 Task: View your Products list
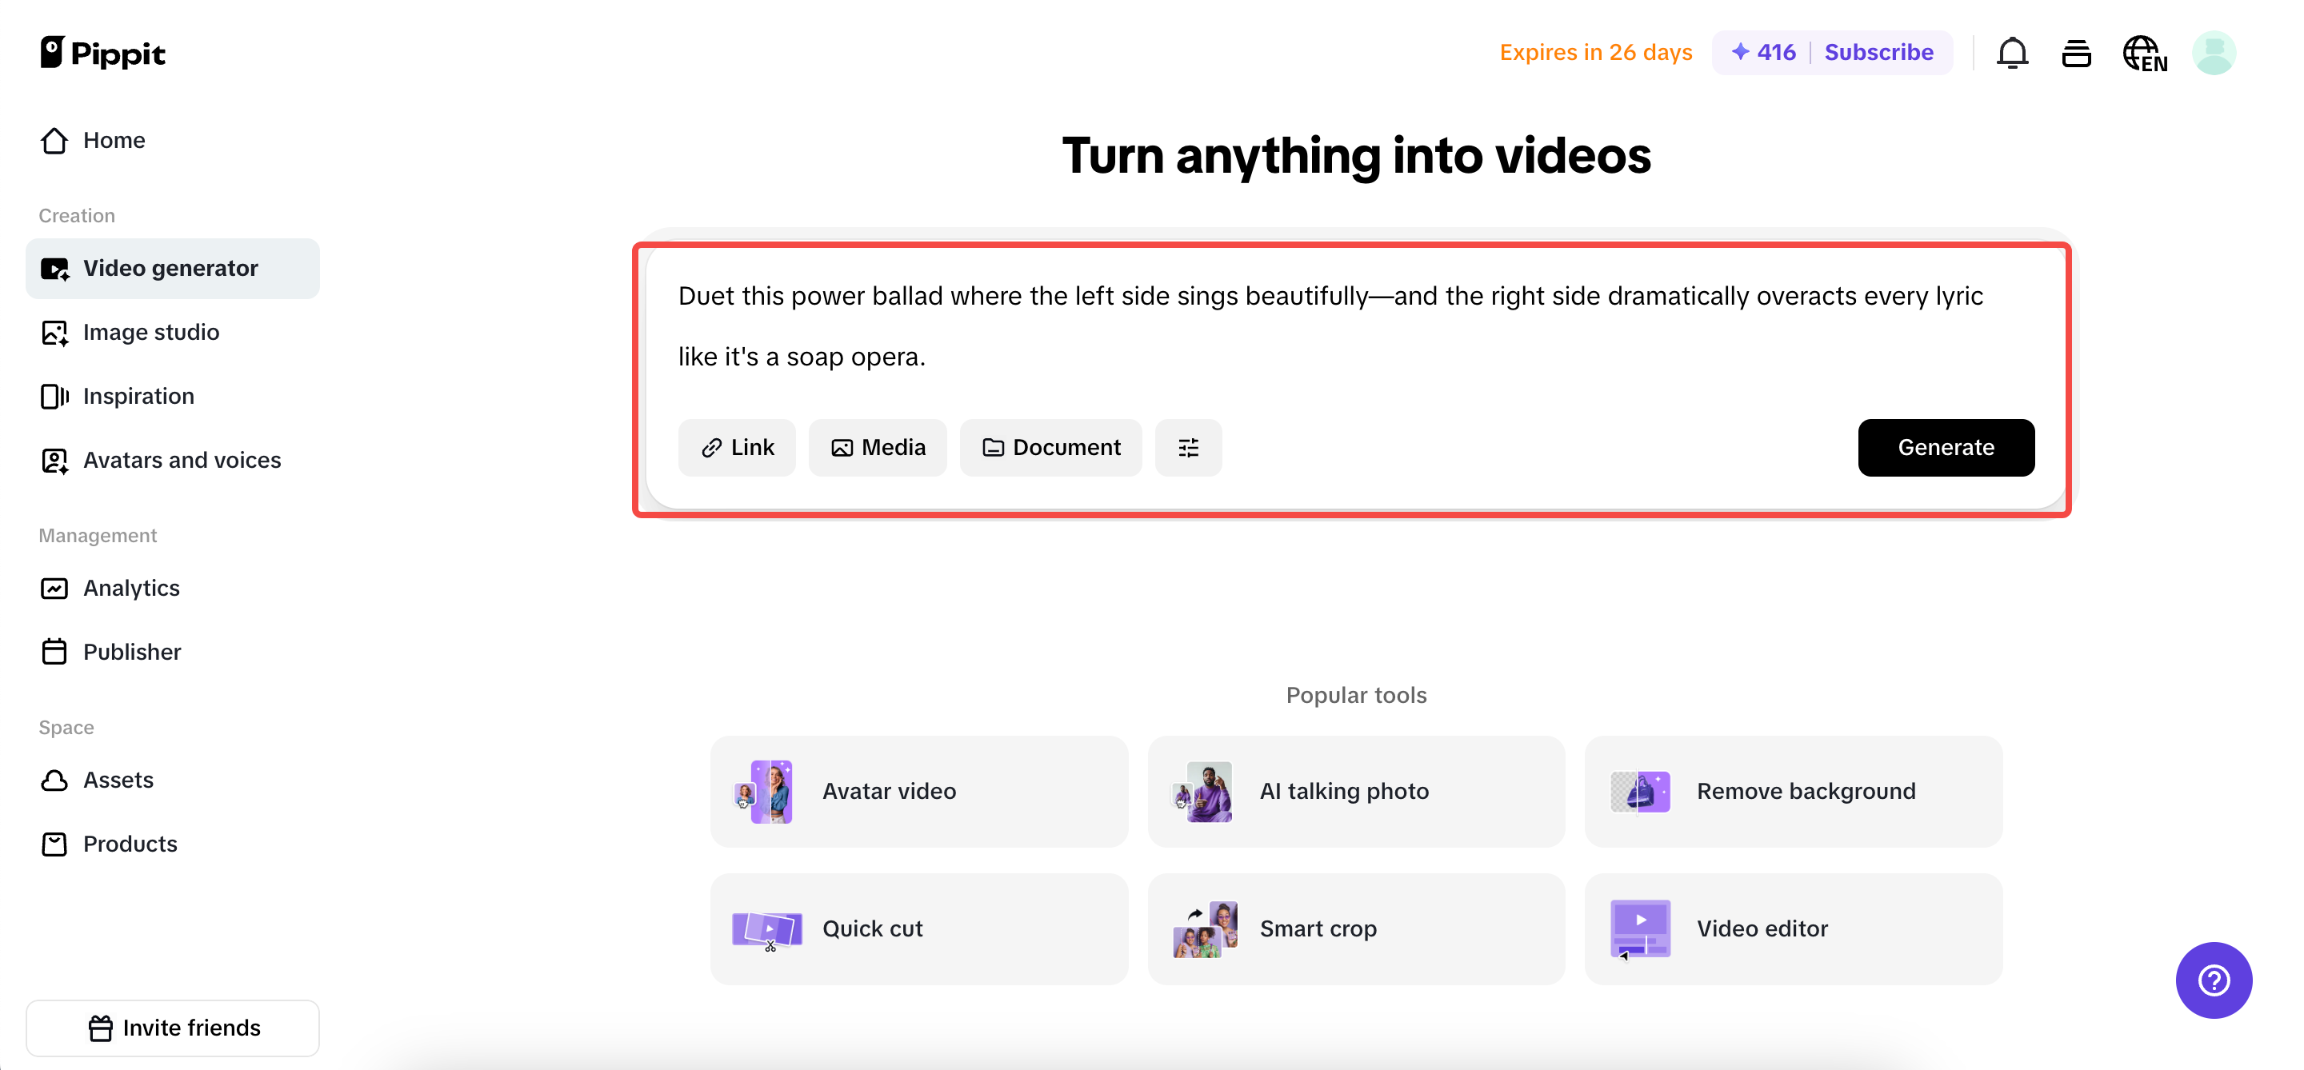(130, 843)
